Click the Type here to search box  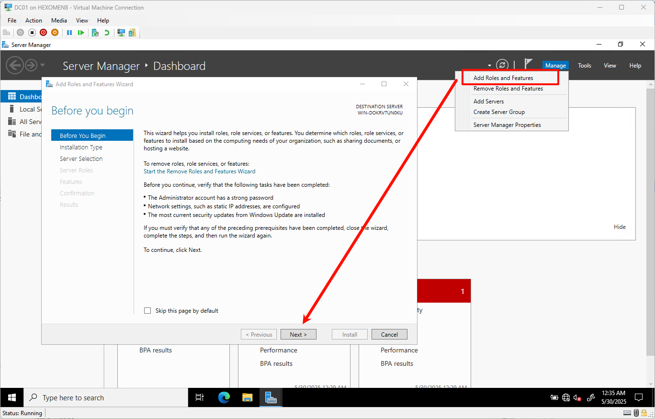coord(105,397)
